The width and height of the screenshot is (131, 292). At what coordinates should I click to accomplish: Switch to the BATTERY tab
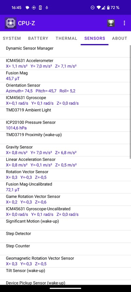38,38
